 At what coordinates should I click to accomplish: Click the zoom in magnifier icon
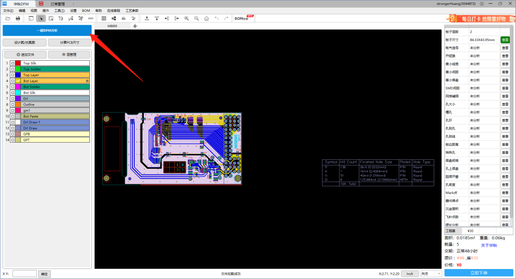pyautogui.click(x=187, y=19)
